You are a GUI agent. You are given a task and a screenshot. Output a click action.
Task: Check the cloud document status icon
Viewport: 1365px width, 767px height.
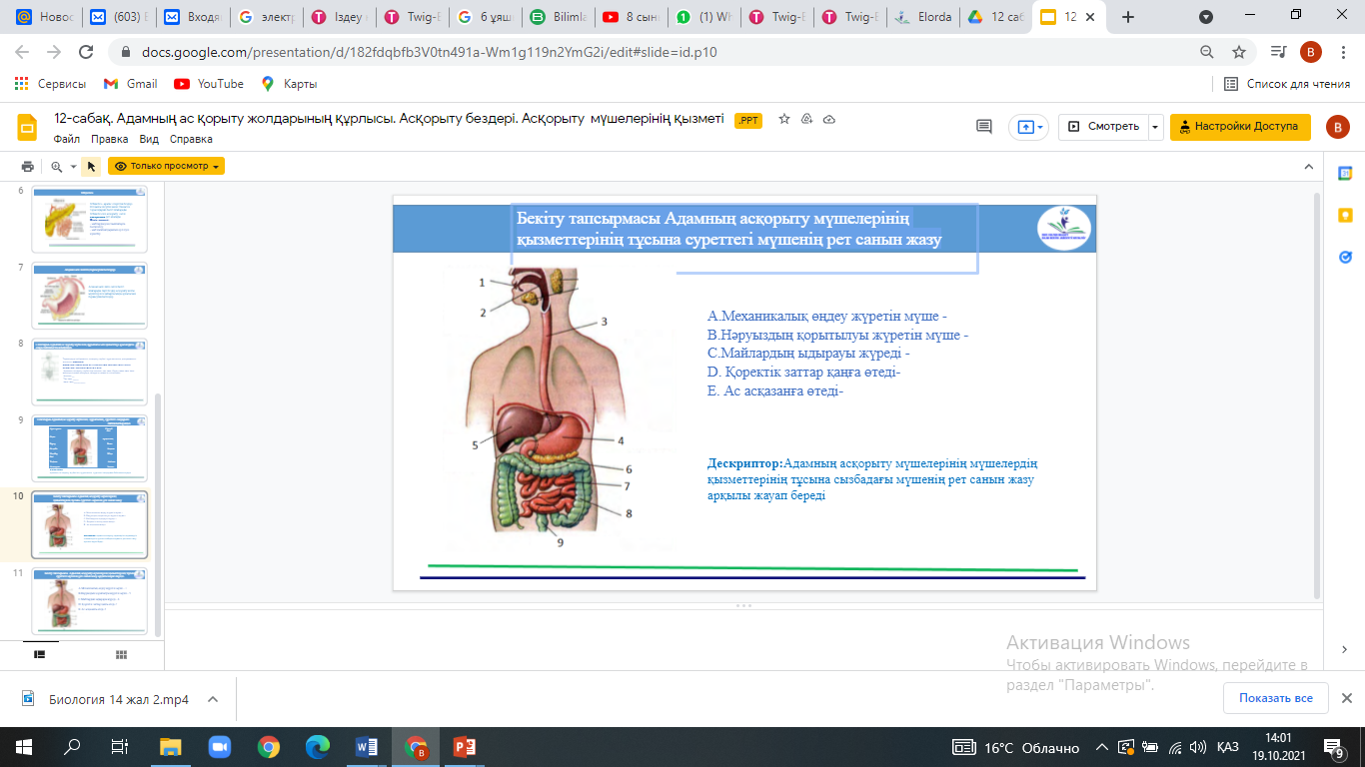coord(828,119)
